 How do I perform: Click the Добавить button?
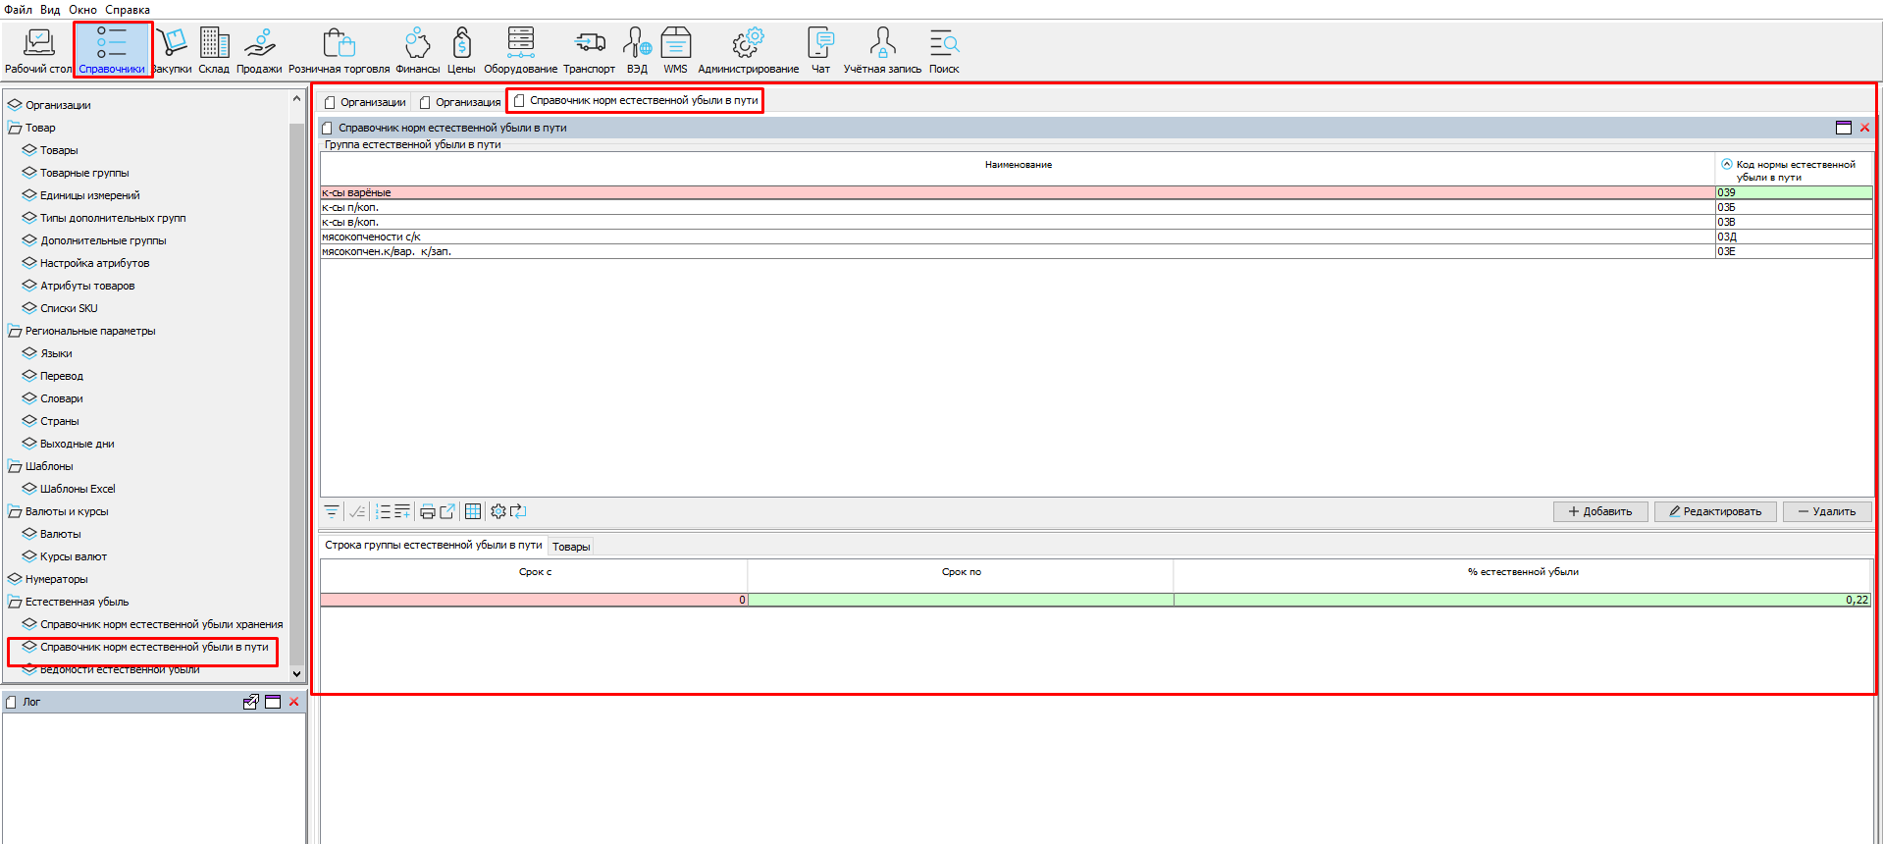click(x=1599, y=511)
